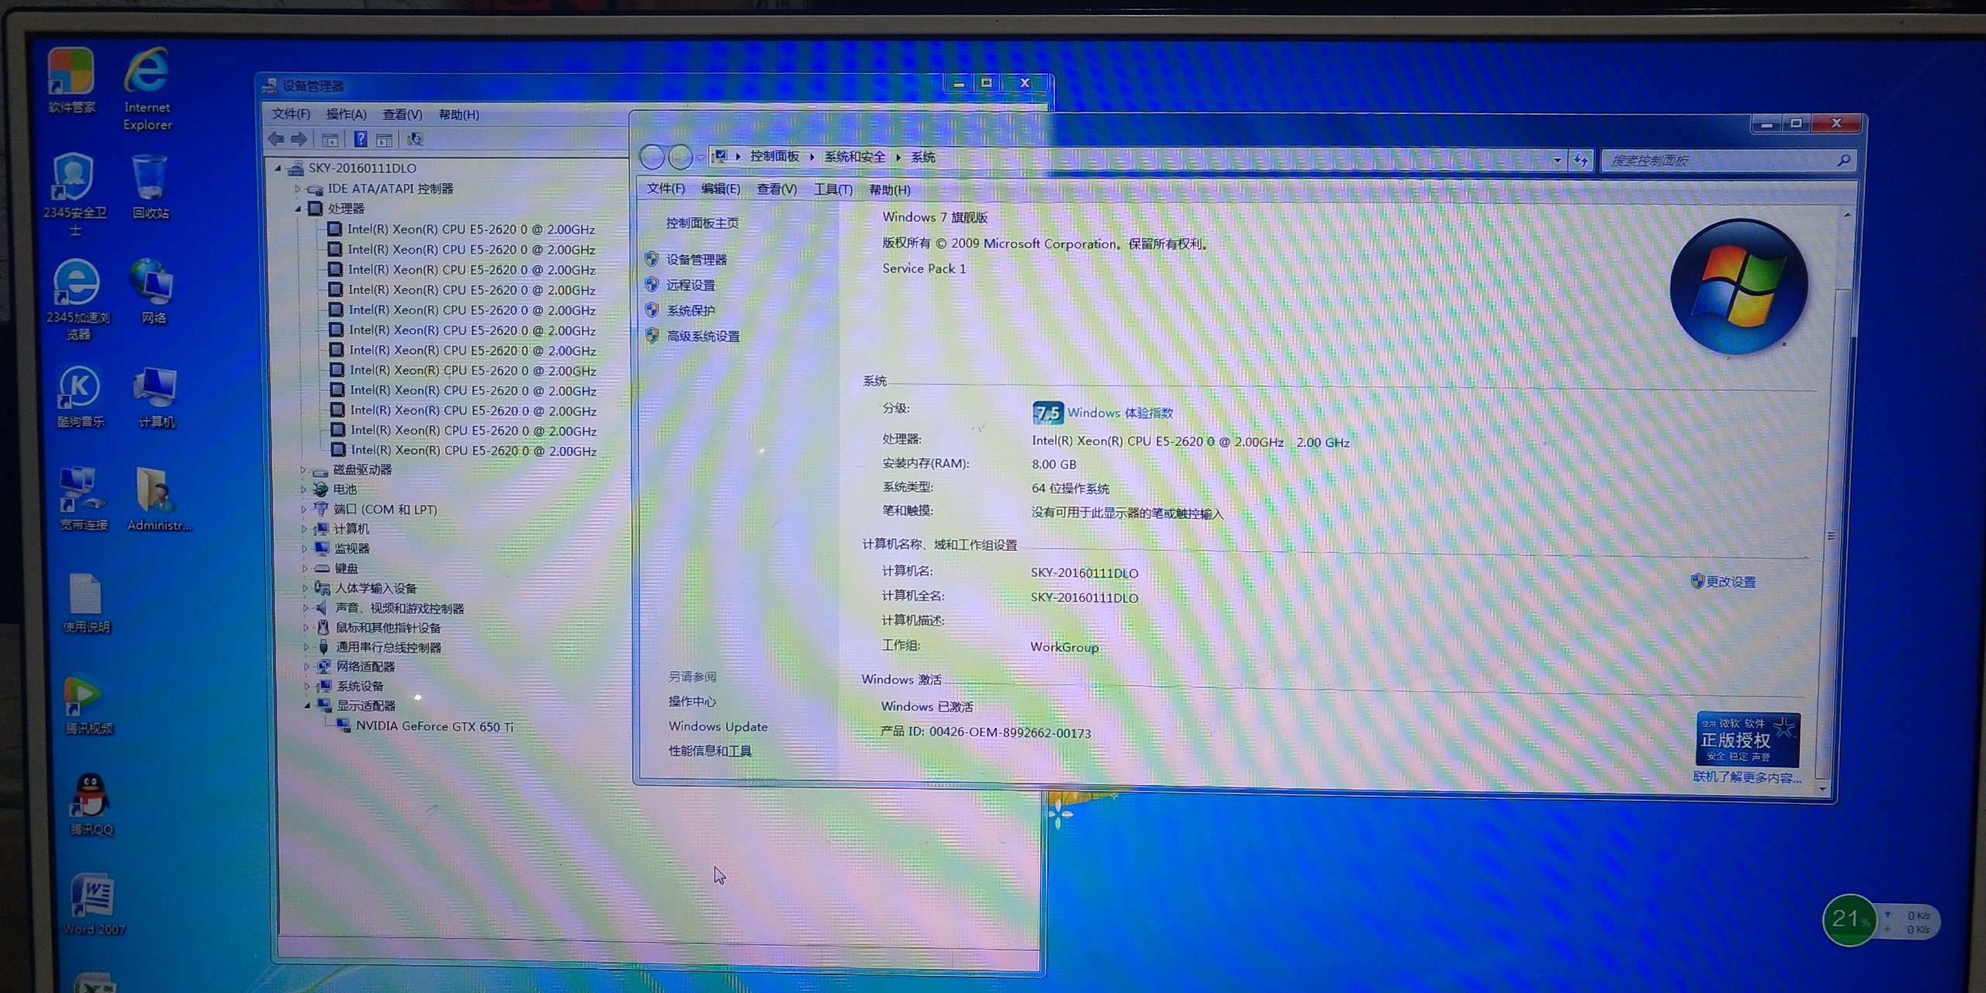The height and width of the screenshot is (993, 1986).
Task: Click the Windows 7 logo in System window
Action: [1739, 286]
